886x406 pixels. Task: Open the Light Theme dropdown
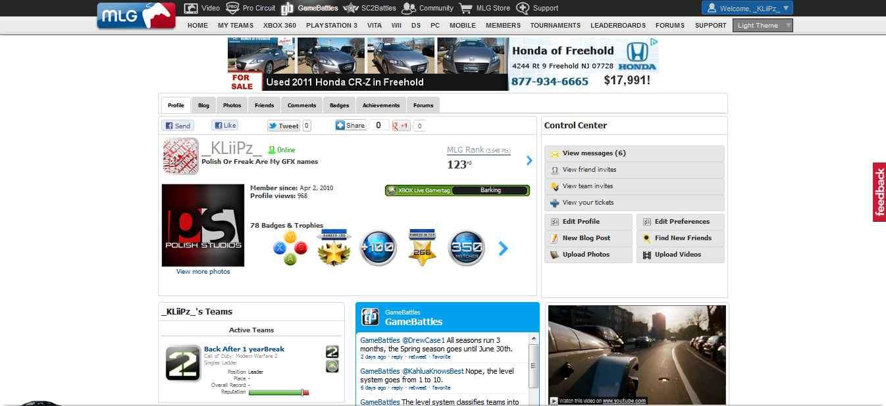762,26
